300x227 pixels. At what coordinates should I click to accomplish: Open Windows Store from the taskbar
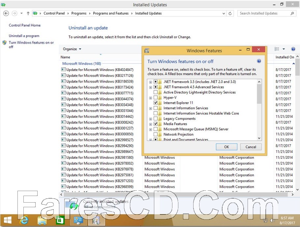[x=60, y=220]
